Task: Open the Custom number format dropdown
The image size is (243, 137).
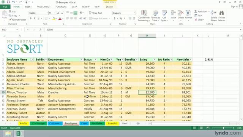Action: click(x=134, y=13)
